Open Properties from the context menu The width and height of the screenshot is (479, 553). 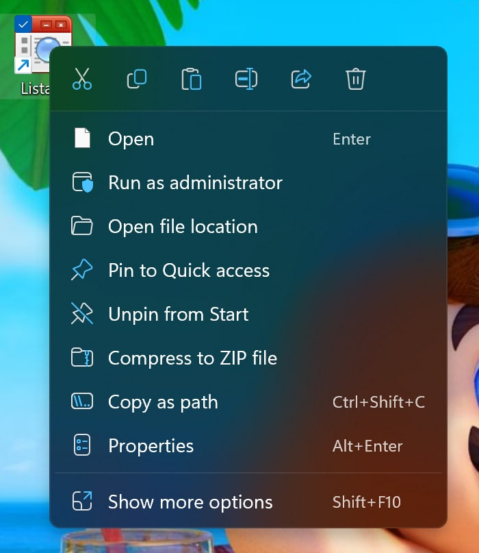tap(248, 445)
